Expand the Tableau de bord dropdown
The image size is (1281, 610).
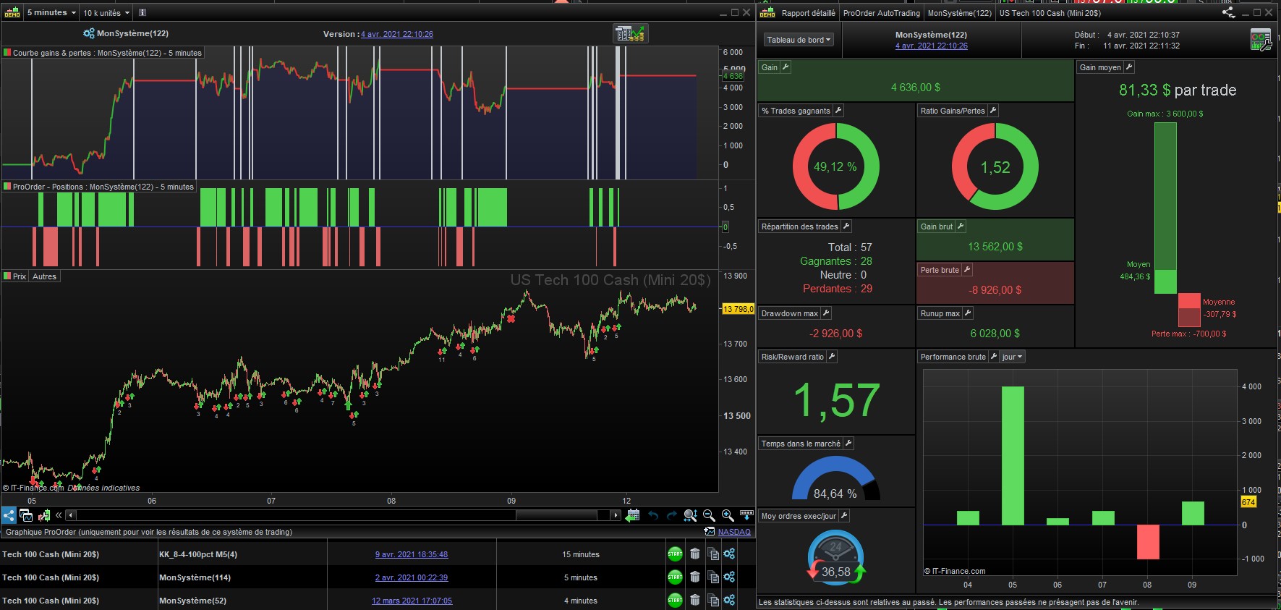(x=799, y=40)
